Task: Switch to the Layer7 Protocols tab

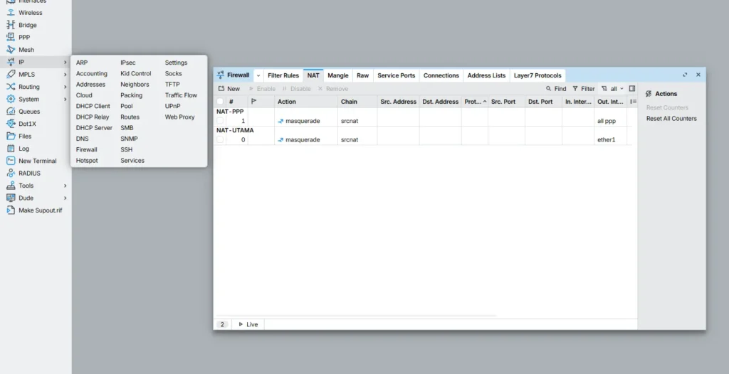Action: [537, 75]
